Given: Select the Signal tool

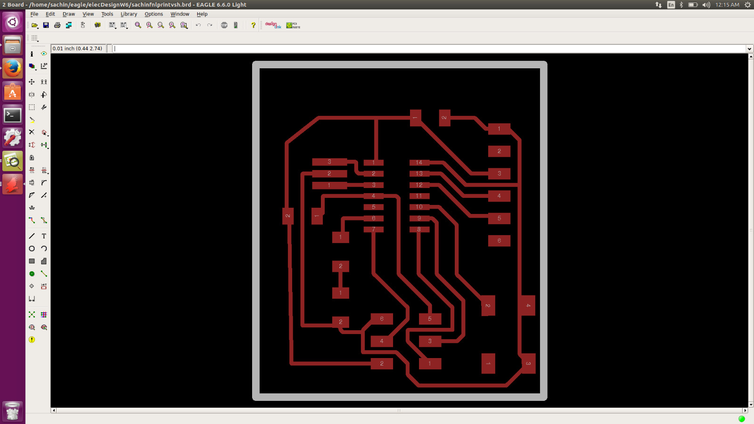Looking at the screenshot, I should pos(44,274).
